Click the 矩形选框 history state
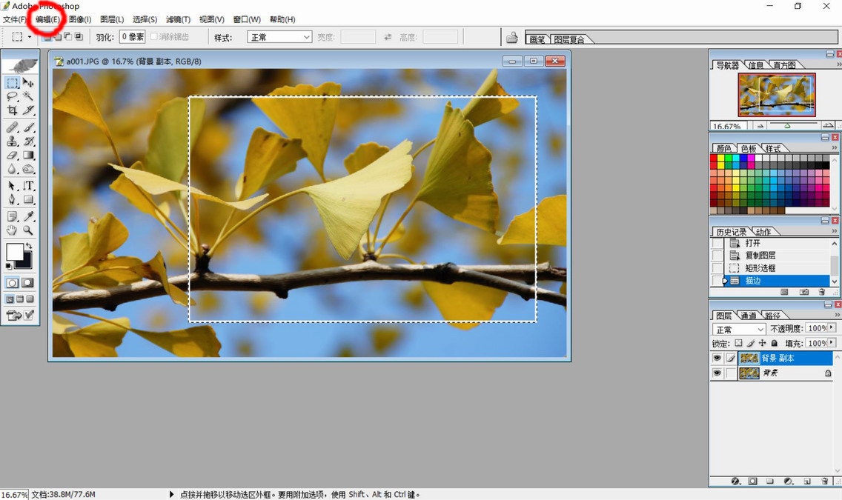This screenshot has width=842, height=500. [x=760, y=268]
